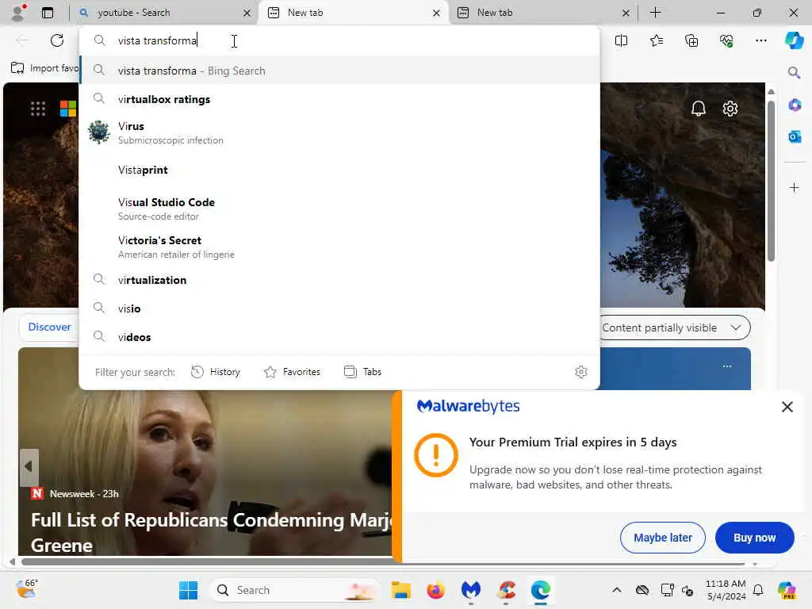Image resolution: width=812 pixels, height=609 pixels.
Task: Select the Discover feed tab
Action: pyautogui.click(x=50, y=327)
